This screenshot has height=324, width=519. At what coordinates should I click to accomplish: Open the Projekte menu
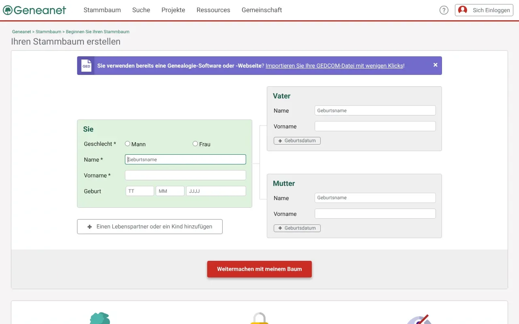[173, 10]
